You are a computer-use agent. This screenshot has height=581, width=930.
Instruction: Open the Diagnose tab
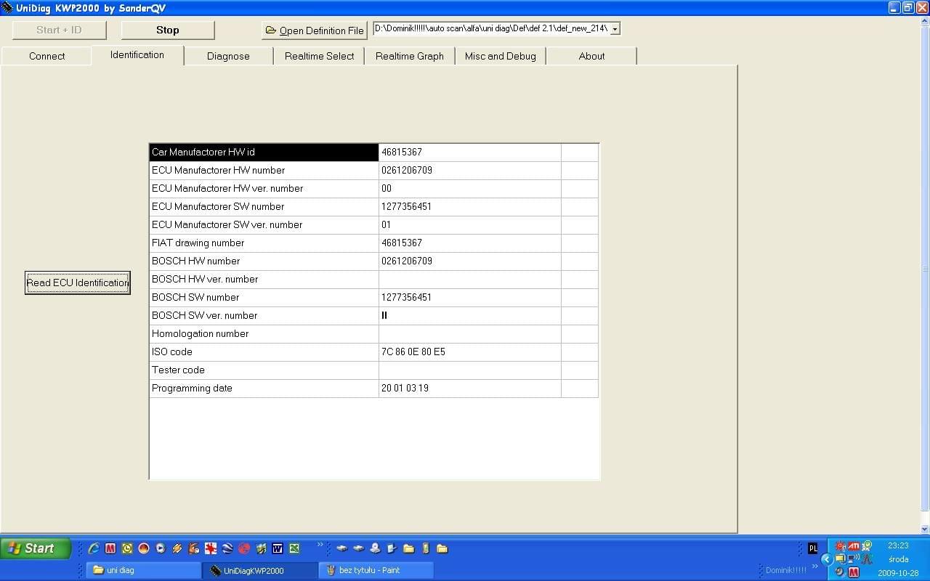coord(228,56)
